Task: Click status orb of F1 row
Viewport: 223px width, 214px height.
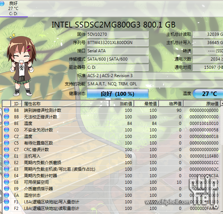Action: [7, 202]
